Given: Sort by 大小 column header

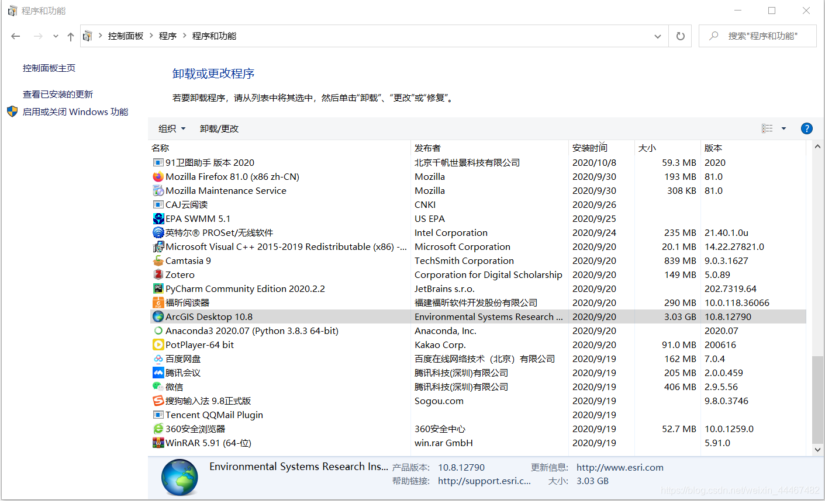Looking at the screenshot, I should 668,148.
